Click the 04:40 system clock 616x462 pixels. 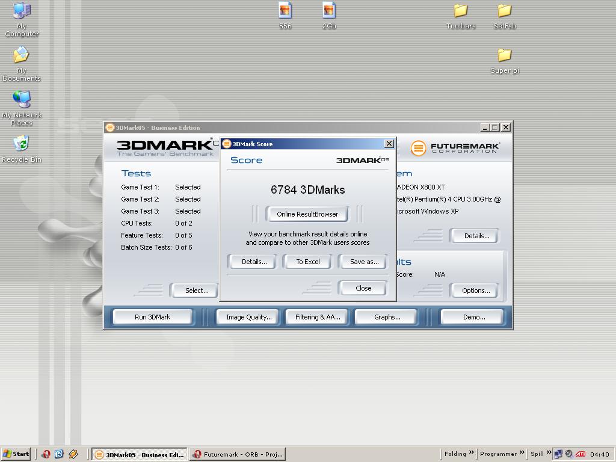[x=600, y=454]
